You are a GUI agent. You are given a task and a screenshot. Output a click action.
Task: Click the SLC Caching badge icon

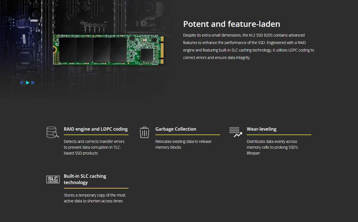coord(53,179)
